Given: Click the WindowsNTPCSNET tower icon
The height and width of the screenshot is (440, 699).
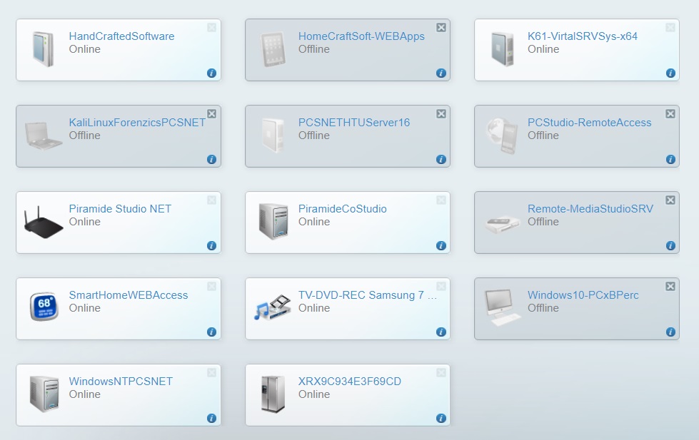Looking at the screenshot, I should pos(44,394).
